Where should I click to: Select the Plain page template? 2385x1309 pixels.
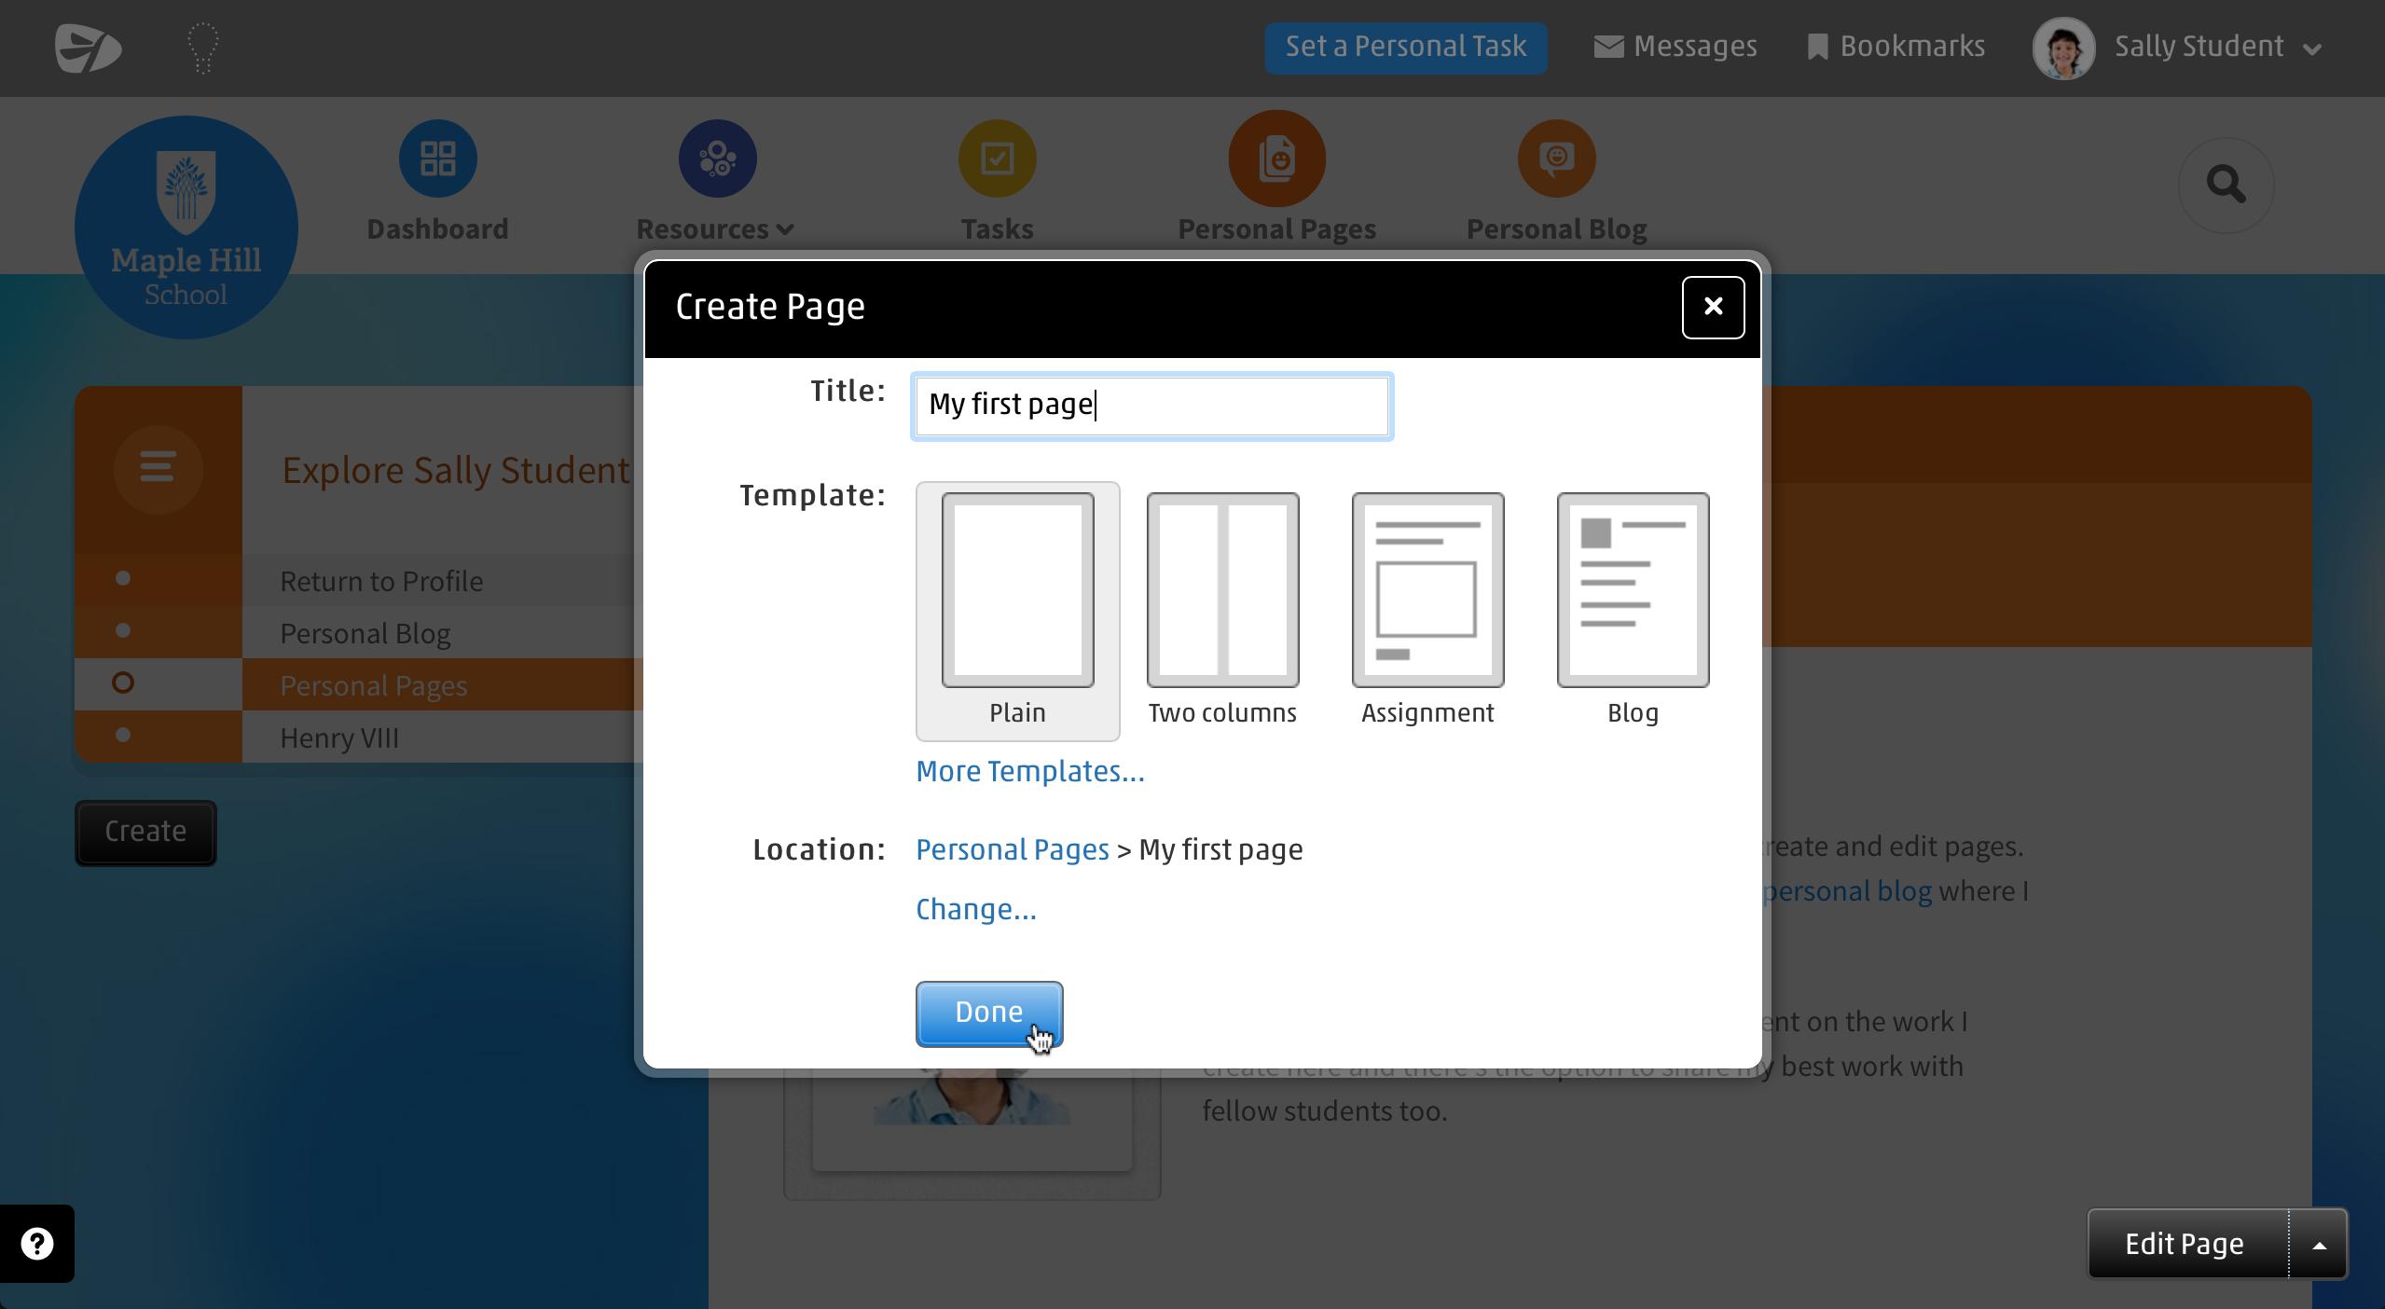click(1016, 612)
